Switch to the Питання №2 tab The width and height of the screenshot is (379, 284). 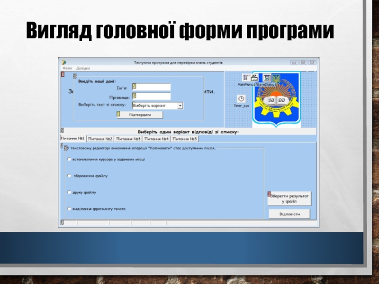100,139
